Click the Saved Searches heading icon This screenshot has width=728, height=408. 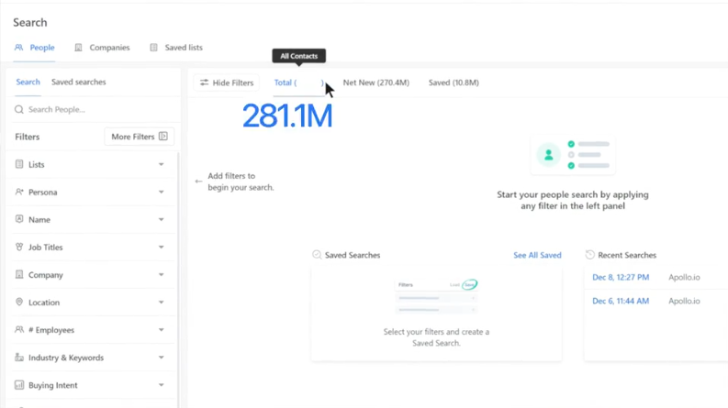pos(317,255)
